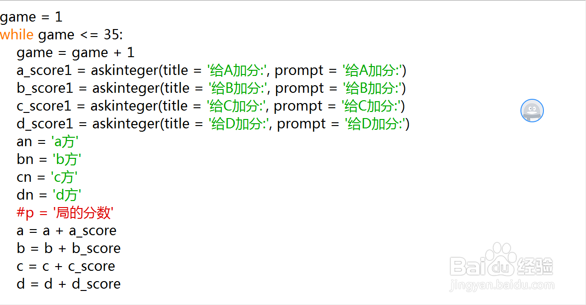This screenshot has width=586, height=305.
Task: Click on the 'game = 1' line
Action: (x=31, y=17)
